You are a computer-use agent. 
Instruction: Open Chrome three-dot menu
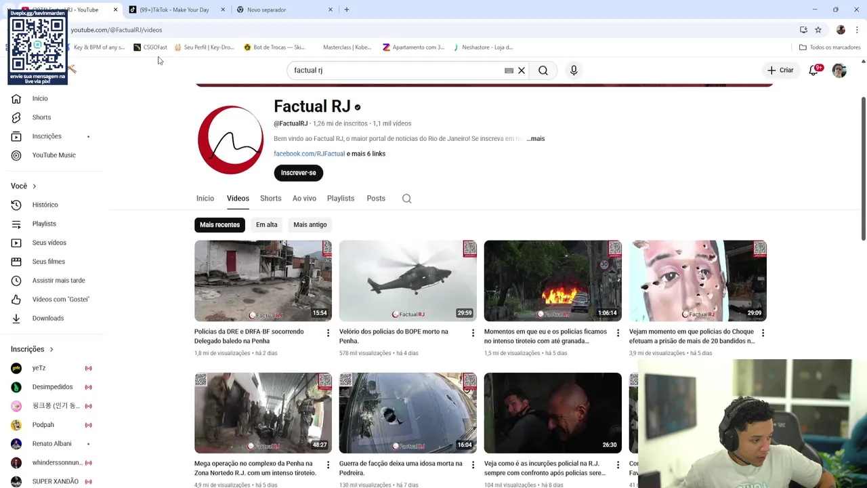pos(857,30)
